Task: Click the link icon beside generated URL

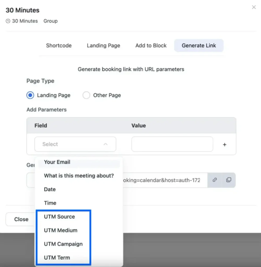Action: pyautogui.click(x=214, y=180)
